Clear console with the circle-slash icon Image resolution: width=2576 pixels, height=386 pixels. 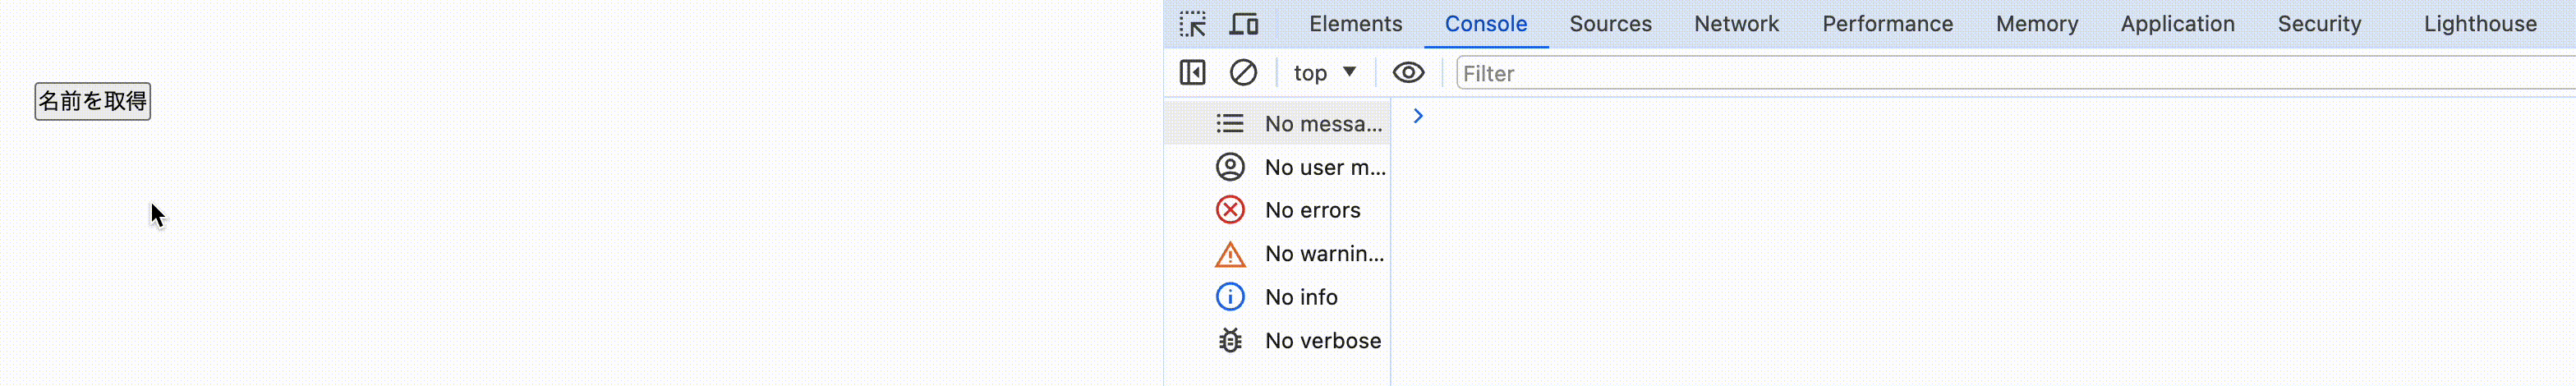1243,73
